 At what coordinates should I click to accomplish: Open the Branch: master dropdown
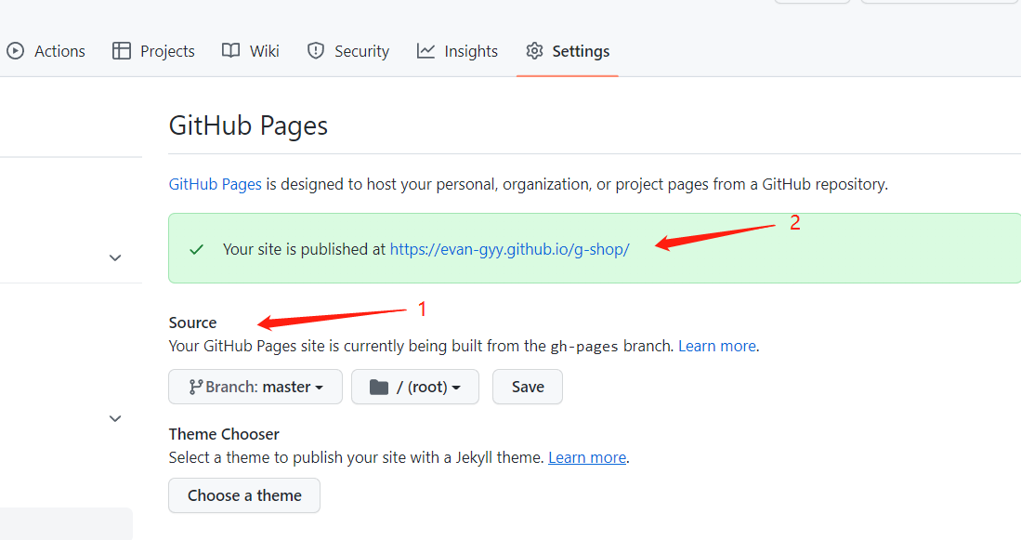255,387
